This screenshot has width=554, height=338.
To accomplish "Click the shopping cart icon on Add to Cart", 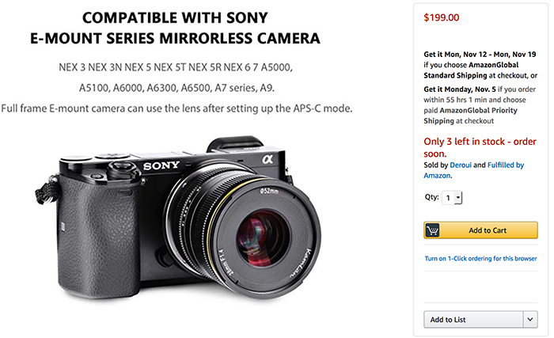I will click(x=432, y=230).
